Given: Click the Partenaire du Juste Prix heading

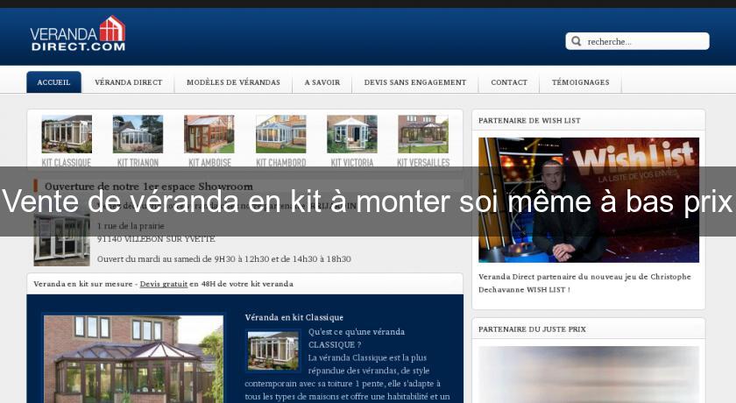Looking at the screenshot, I should point(533,329).
